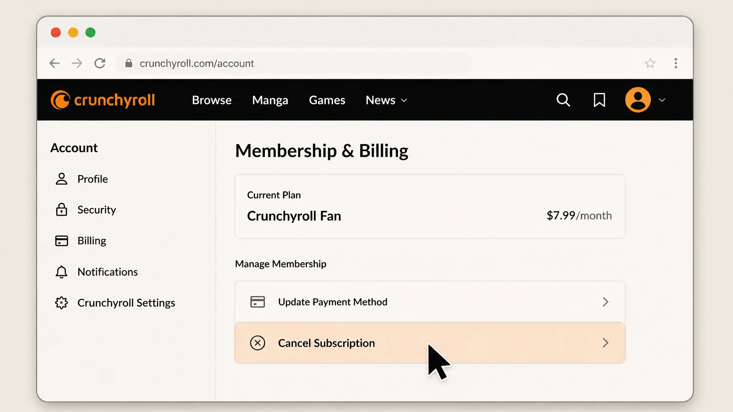Click the Update Payment Method row
733x412 pixels.
[x=430, y=302]
